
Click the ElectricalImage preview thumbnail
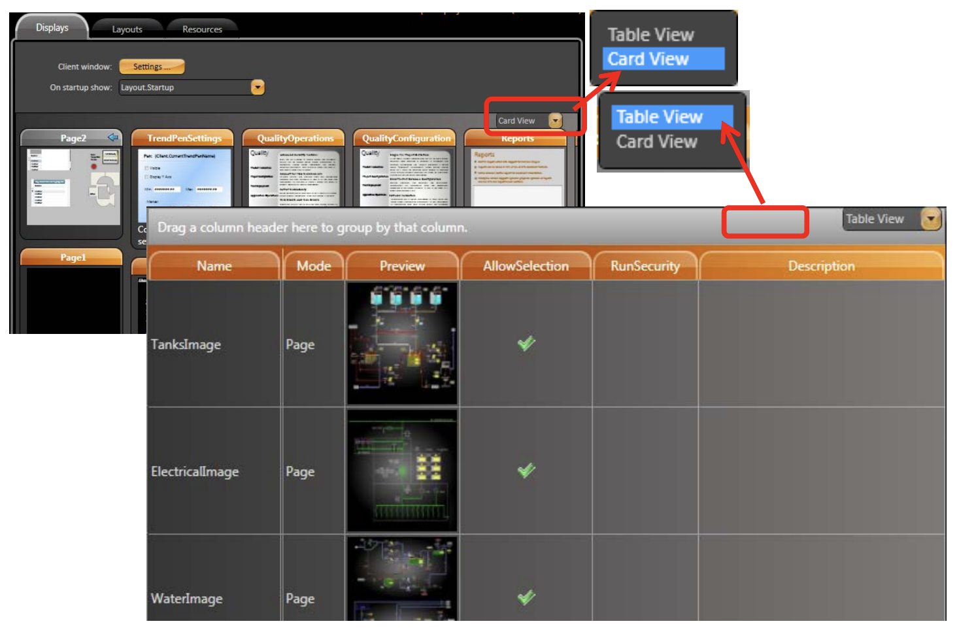pos(402,471)
